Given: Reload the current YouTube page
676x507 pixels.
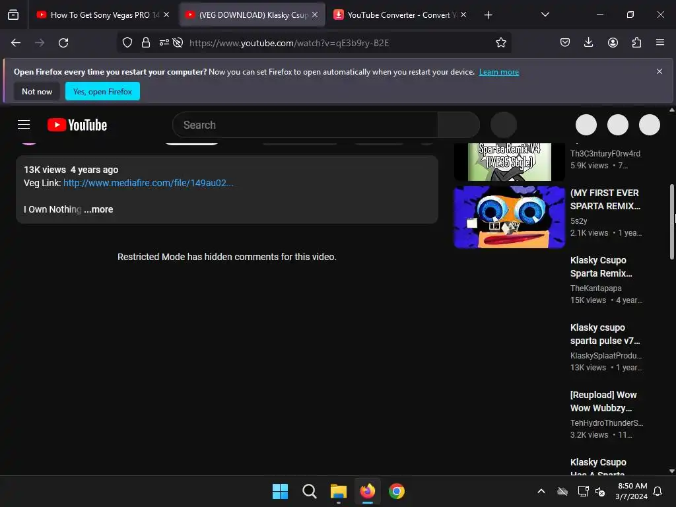Looking at the screenshot, I should pos(63,43).
